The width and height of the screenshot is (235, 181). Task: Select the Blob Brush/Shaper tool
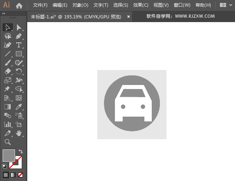(19, 63)
